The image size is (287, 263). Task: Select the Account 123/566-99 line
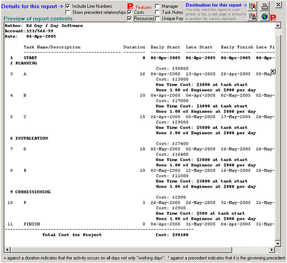(x=29, y=31)
